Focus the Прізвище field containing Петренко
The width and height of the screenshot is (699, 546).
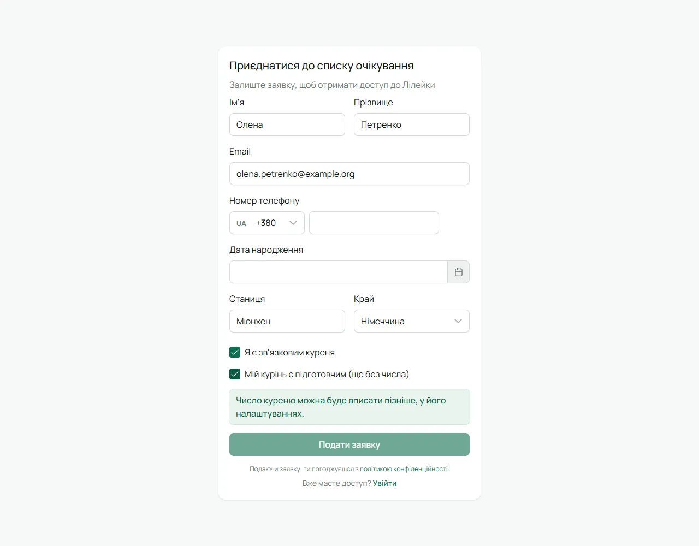click(412, 124)
